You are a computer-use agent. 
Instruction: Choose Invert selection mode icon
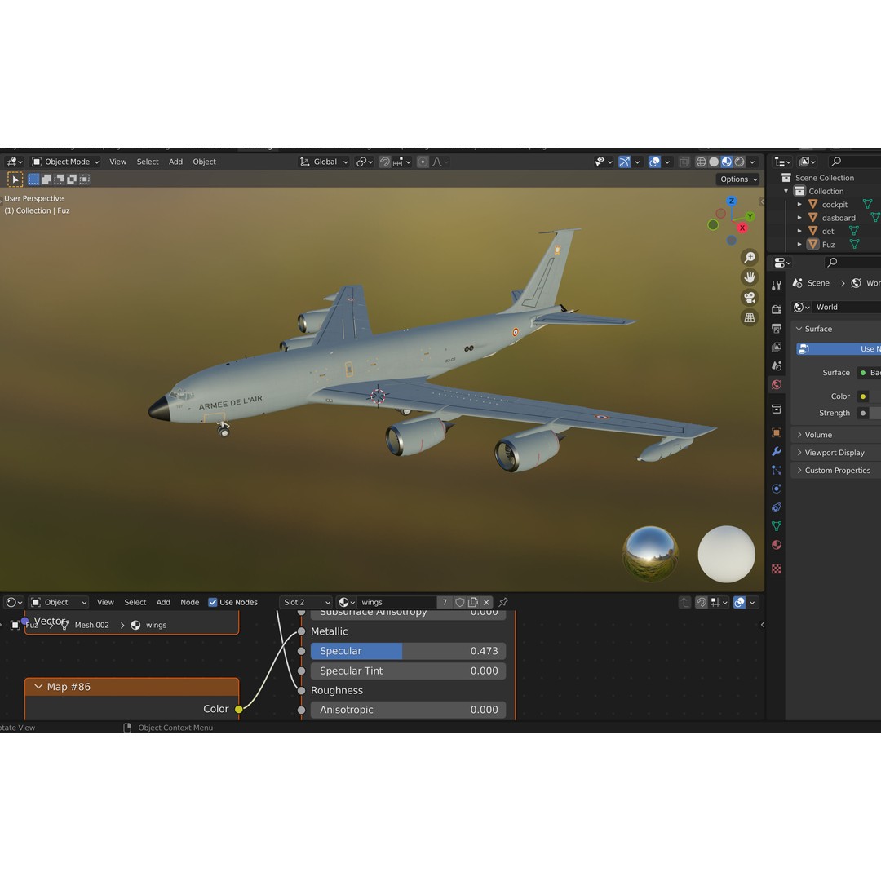point(72,179)
